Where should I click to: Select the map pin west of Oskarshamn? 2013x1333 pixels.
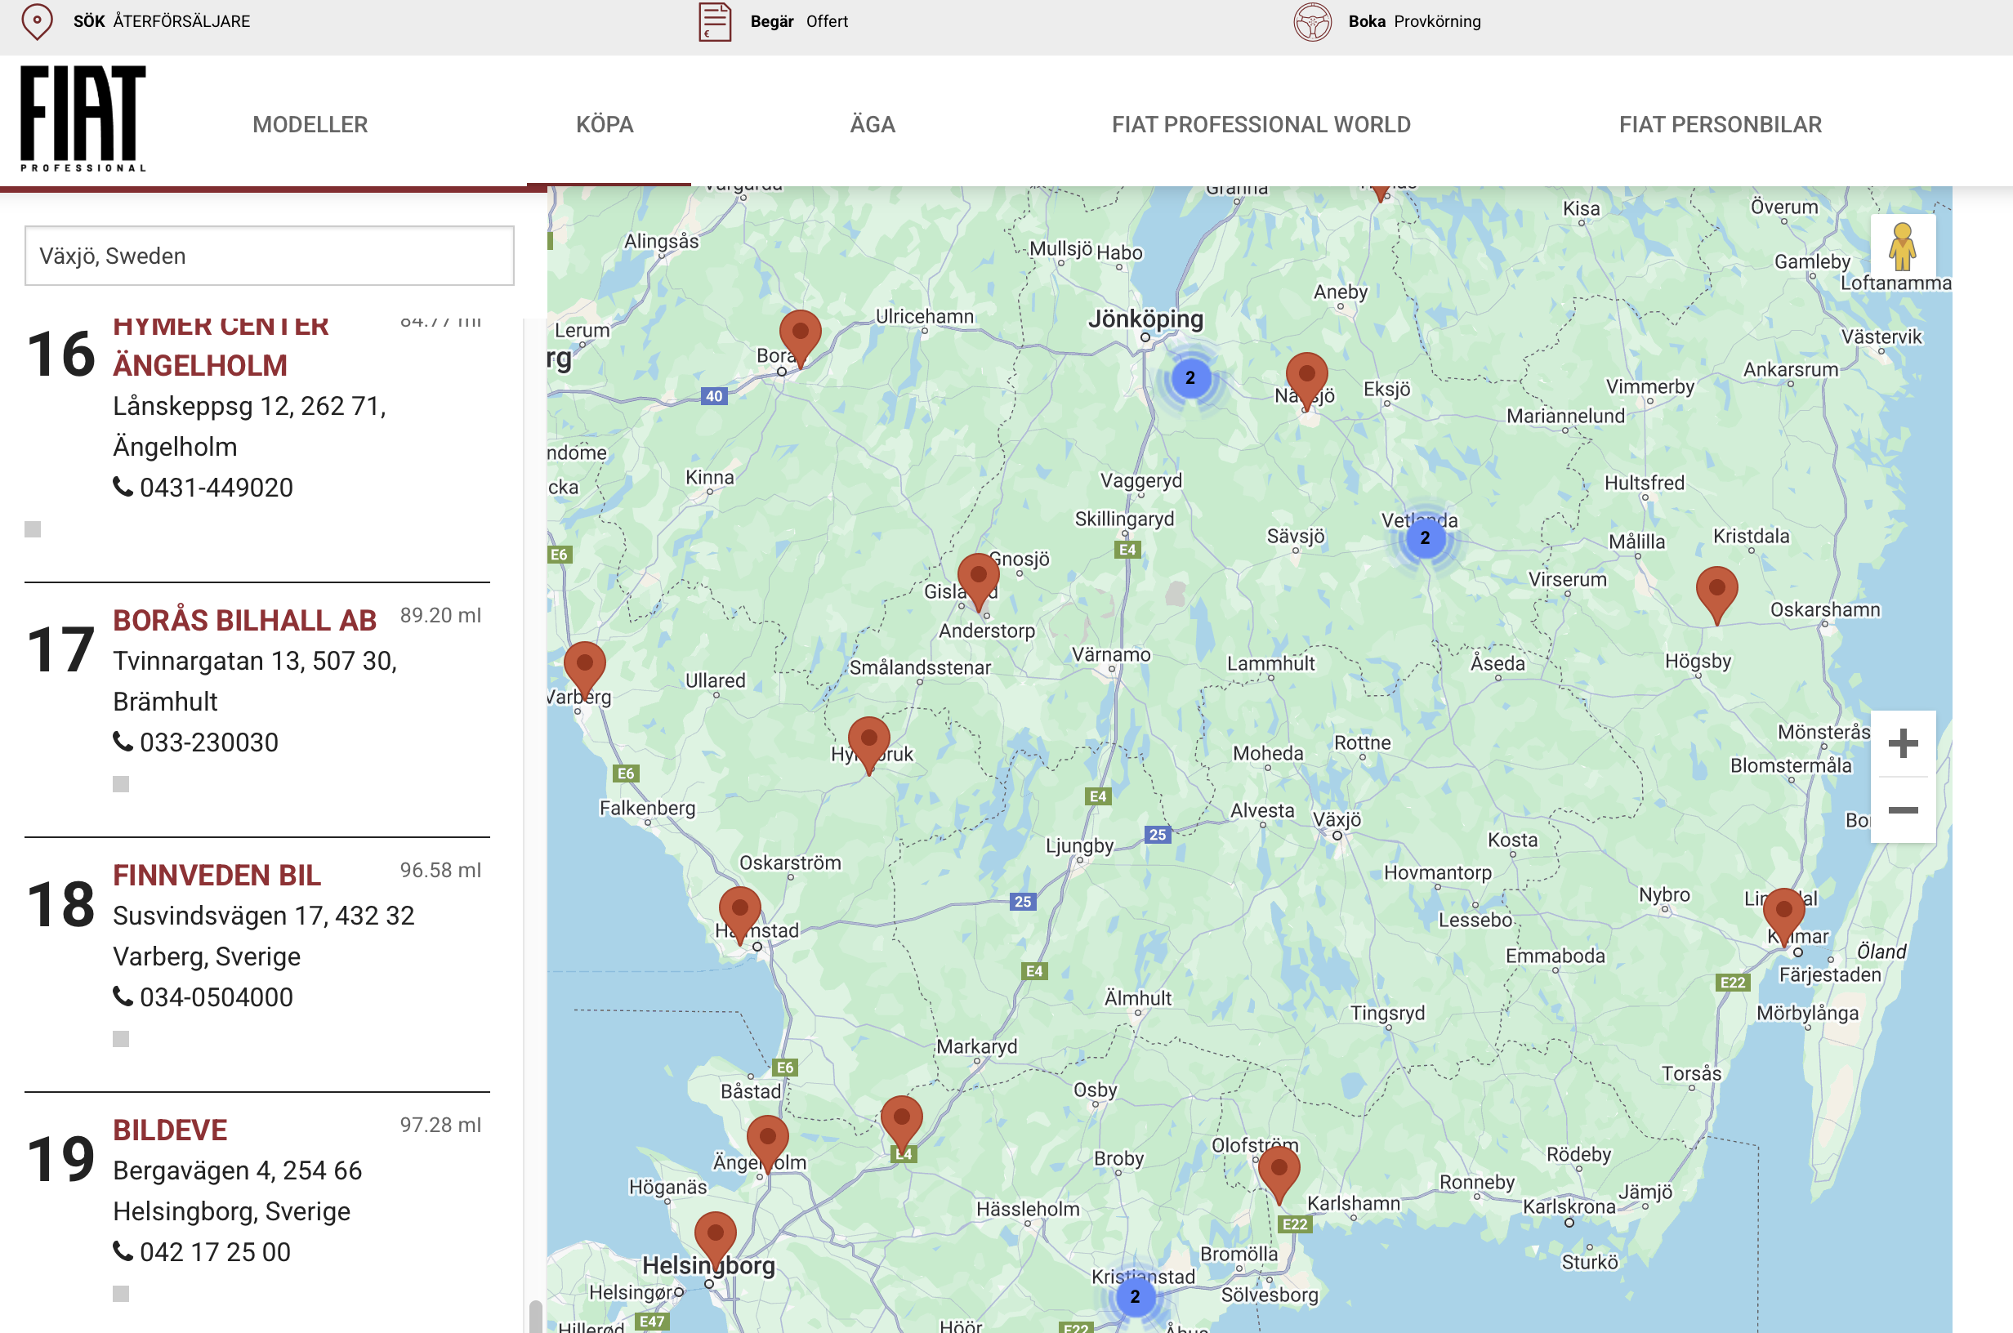tap(1716, 595)
